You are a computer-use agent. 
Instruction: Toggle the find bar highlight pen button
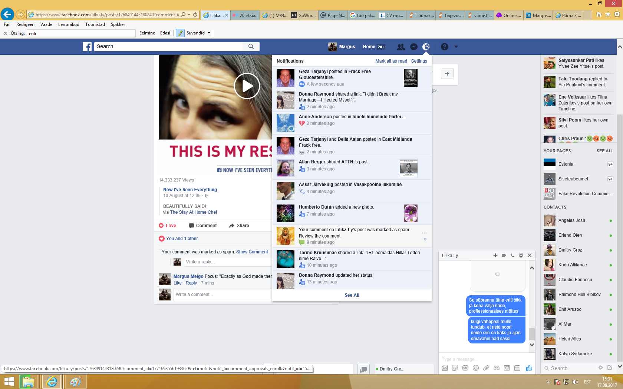180,33
